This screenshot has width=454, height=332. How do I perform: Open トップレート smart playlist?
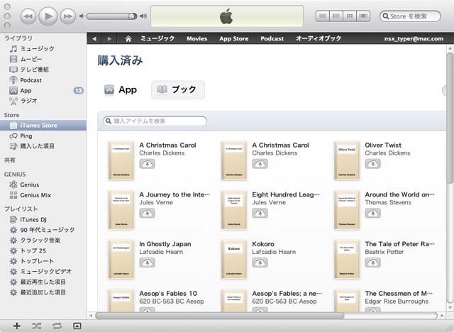(43, 261)
